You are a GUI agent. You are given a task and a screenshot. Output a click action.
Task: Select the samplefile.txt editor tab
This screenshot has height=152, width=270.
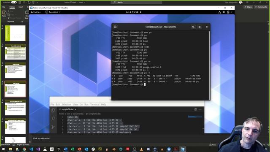(x=67, y=109)
